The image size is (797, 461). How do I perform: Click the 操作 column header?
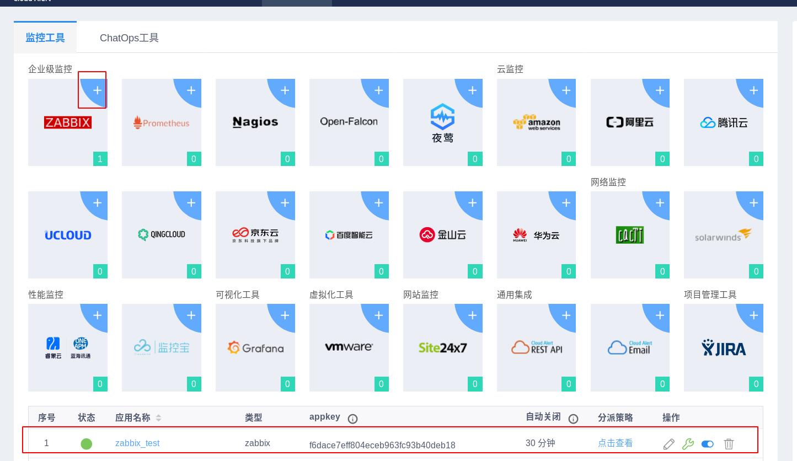click(671, 417)
